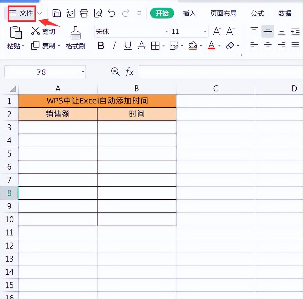The width and height of the screenshot is (303, 299).
Task: Select column C header
Action: point(215,89)
